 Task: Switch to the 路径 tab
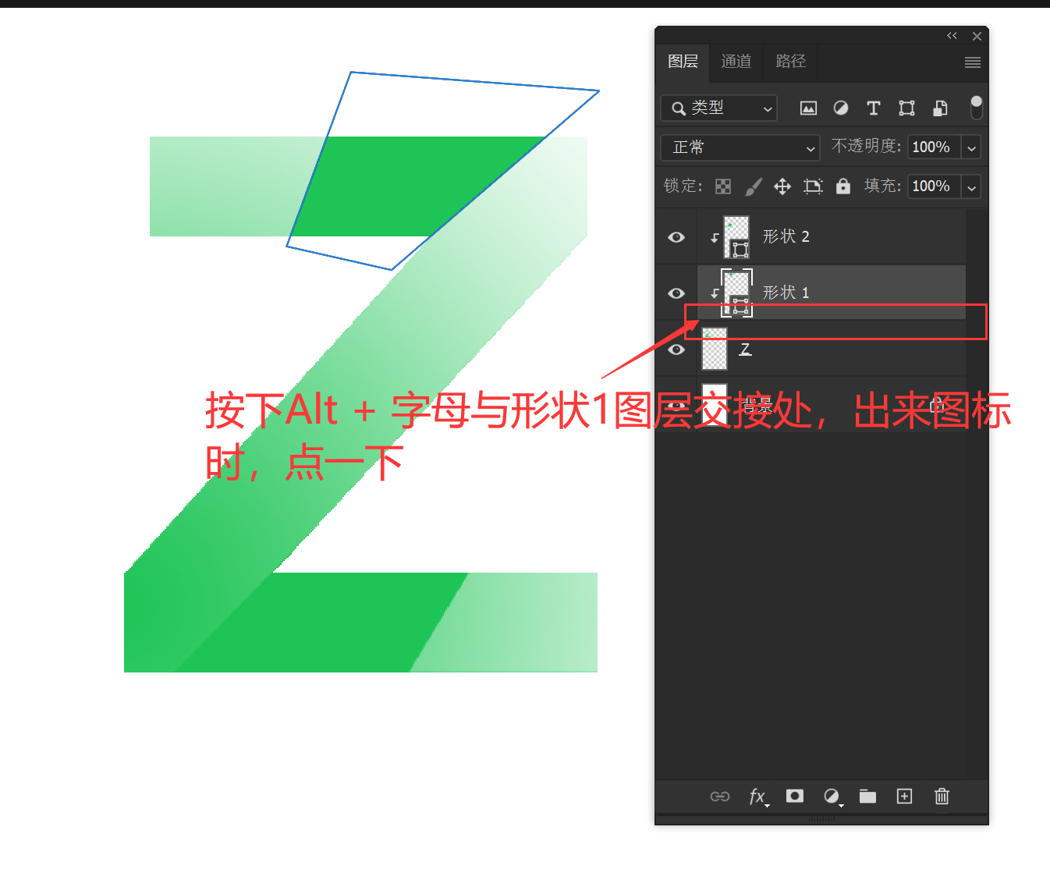point(791,61)
